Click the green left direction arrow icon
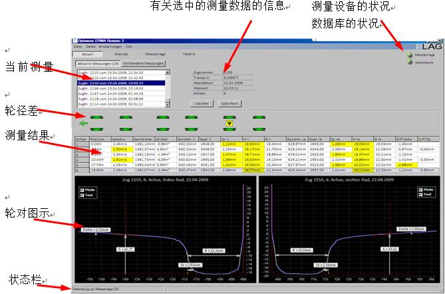 point(83,123)
